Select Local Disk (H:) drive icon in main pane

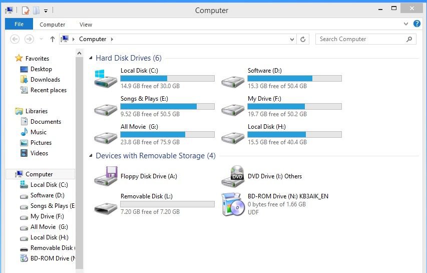pos(233,138)
